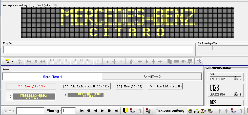Click the 123 right-aligned number icon
This screenshot has width=248, height=115.
coord(66,61)
